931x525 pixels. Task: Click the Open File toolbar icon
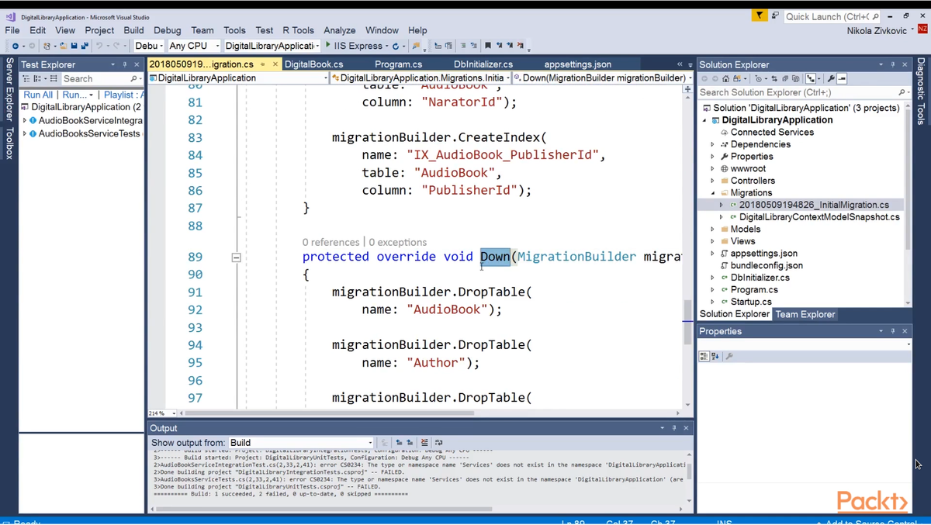[63, 46]
